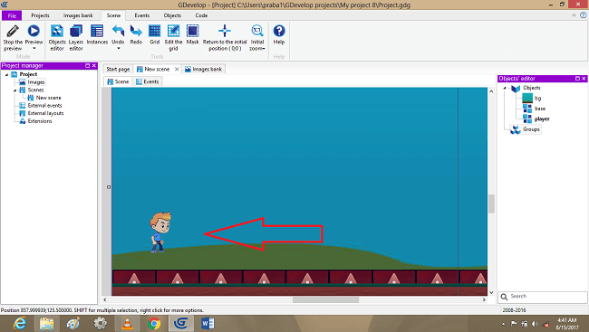Switch to the Events sub-tab
Screen dimensions: 589x332
[x=147, y=81]
